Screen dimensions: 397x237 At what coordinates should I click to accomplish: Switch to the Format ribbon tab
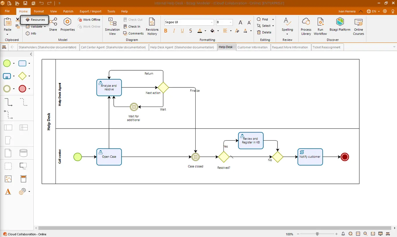tap(39, 11)
